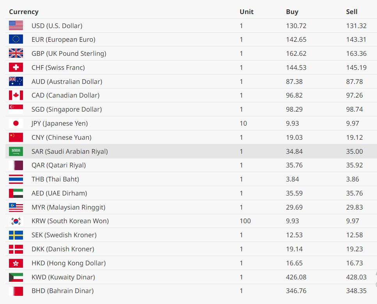The width and height of the screenshot is (377, 304).
Task: Select the Canadian flag icon
Action: 16,95
